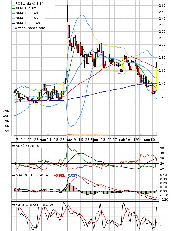The width and height of the screenshot is (172, 231).
Task: Click the Nov label on date axis
Action: click(43, 140)
